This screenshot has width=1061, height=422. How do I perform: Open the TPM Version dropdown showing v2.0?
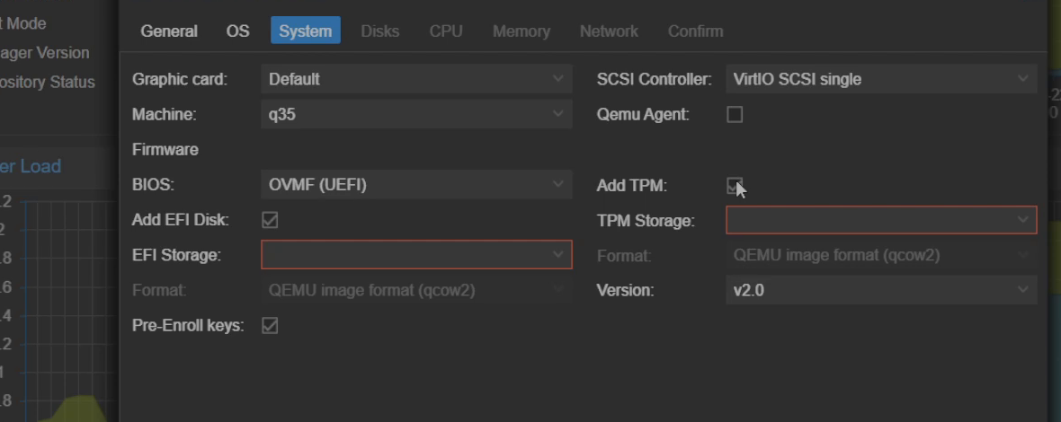click(x=881, y=290)
